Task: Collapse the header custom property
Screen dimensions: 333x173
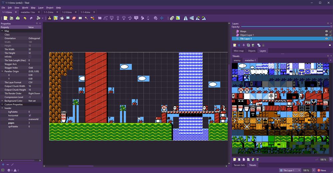Action: [x=2, y=108]
